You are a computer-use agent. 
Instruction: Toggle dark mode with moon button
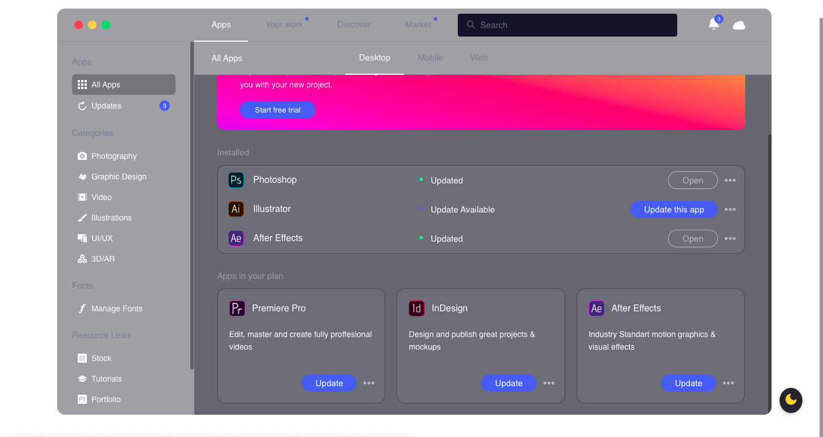[791, 400]
